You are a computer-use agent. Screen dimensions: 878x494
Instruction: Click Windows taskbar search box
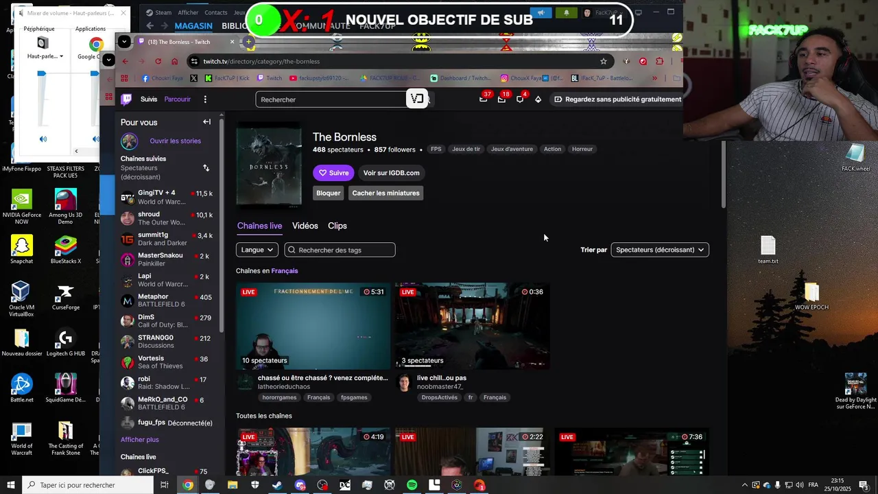pyautogui.click(x=87, y=485)
